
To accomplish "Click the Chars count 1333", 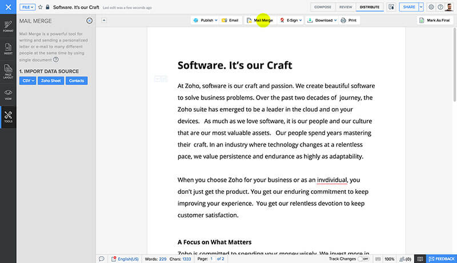I will point(187,259).
